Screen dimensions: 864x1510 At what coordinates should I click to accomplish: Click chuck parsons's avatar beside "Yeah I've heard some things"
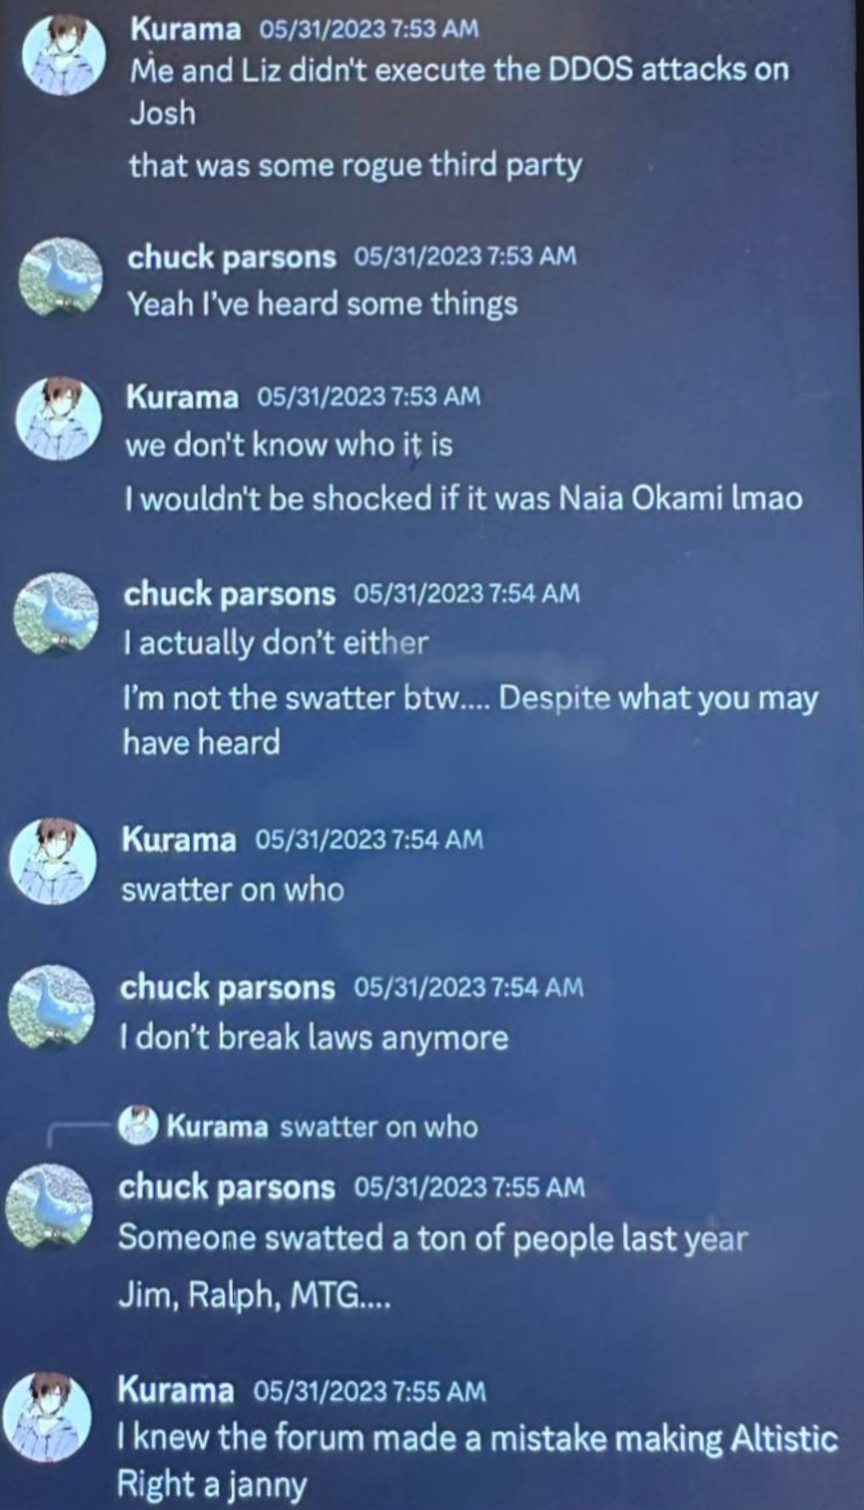tap(61, 278)
